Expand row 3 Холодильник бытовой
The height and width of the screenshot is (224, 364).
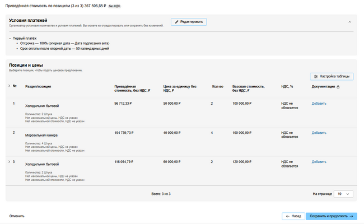coord(9,162)
